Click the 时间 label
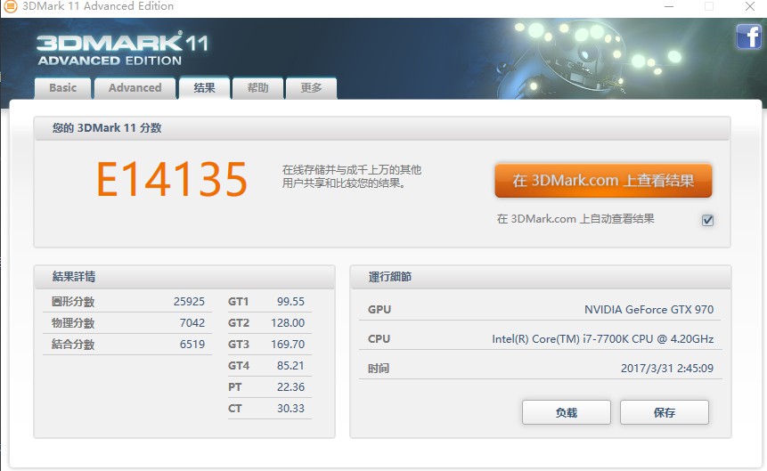The width and height of the screenshot is (767, 471). (379, 369)
